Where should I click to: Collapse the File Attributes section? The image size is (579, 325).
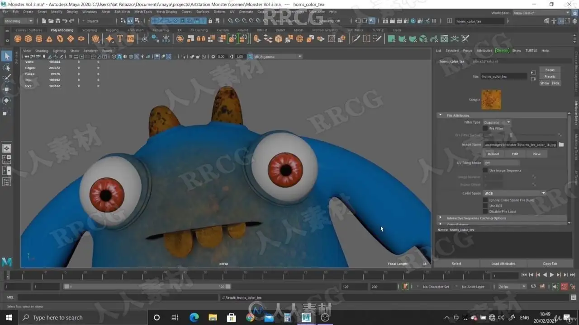pyautogui.click(x=440, y=115)
